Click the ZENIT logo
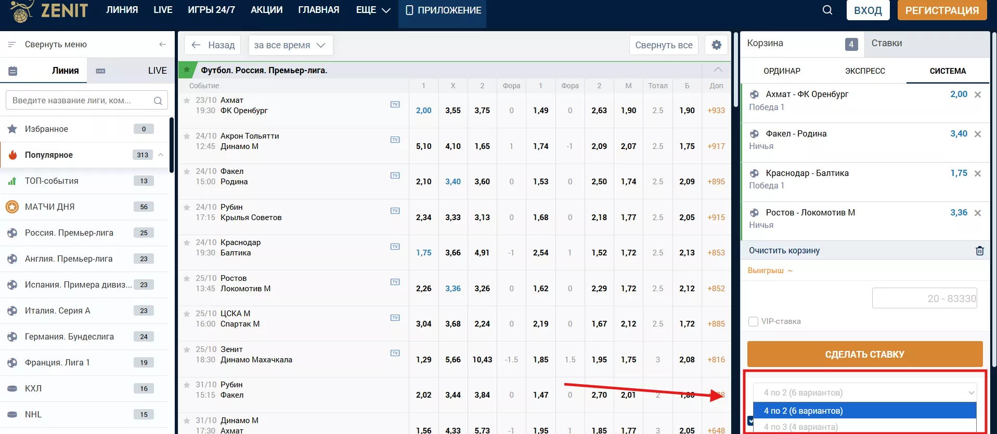Image resolution: width=997 pixels, height=434 pixels. [x=48, y=11]
